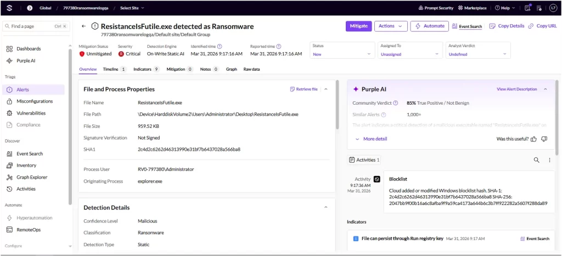The height and width of the screenshot is (256, 562).
Task: Collapse the File and Process Properties section
Action: pyautogui.click(x=326, y=89)
